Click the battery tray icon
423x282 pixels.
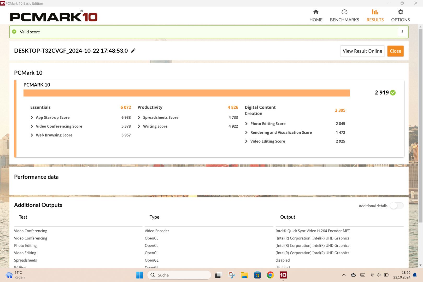(386, 275)
